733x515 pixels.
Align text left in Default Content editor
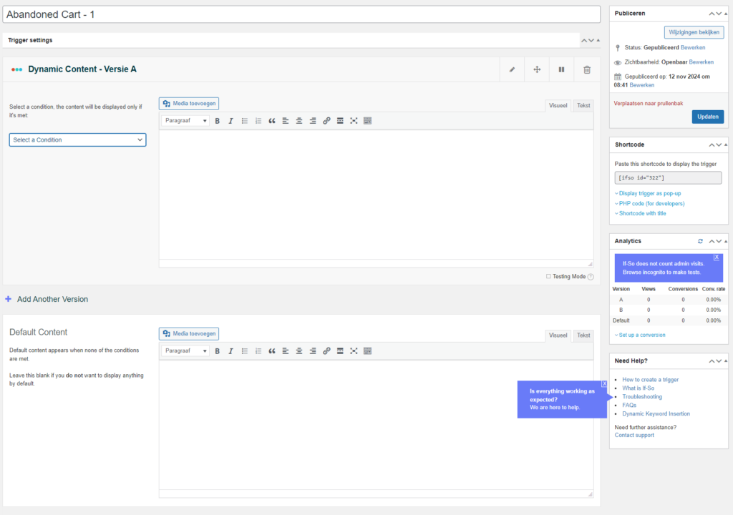[x=285, y=351]
